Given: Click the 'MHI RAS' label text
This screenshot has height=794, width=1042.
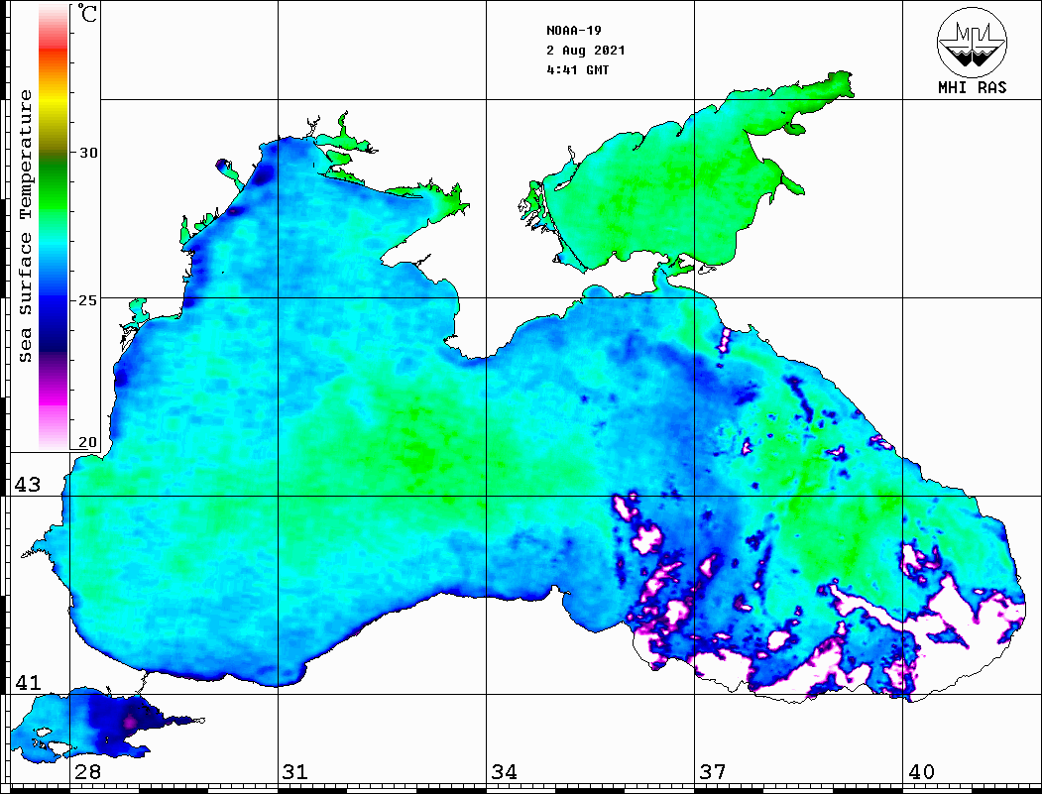Looking at the screenshot, I should click(972, 87).
